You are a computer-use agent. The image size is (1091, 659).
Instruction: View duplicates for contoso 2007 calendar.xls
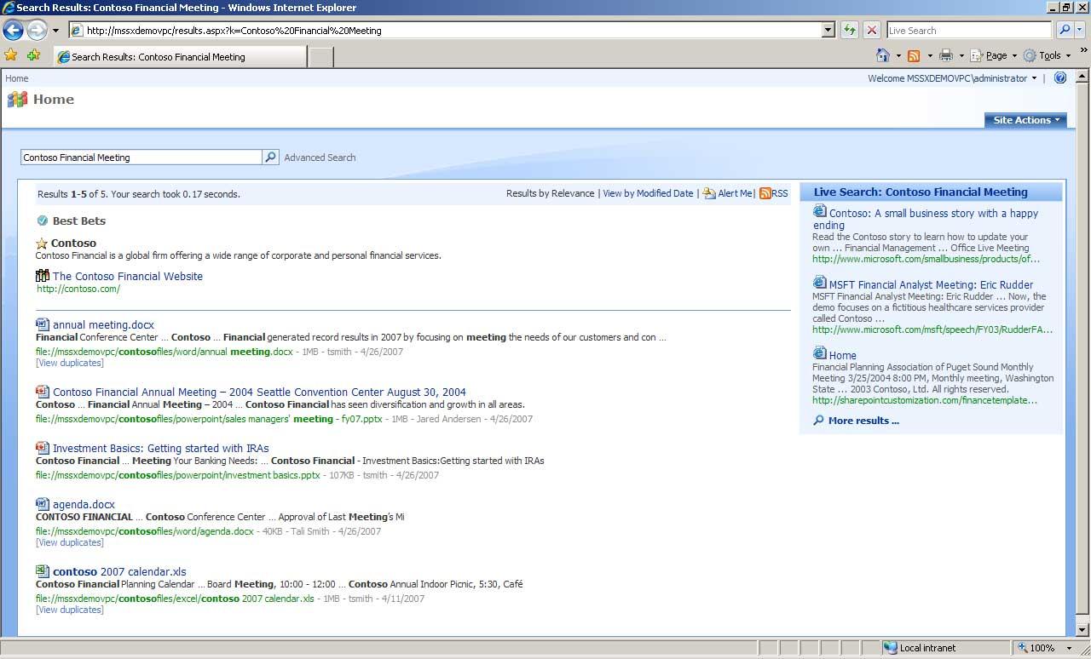click(x=70, y=610)
